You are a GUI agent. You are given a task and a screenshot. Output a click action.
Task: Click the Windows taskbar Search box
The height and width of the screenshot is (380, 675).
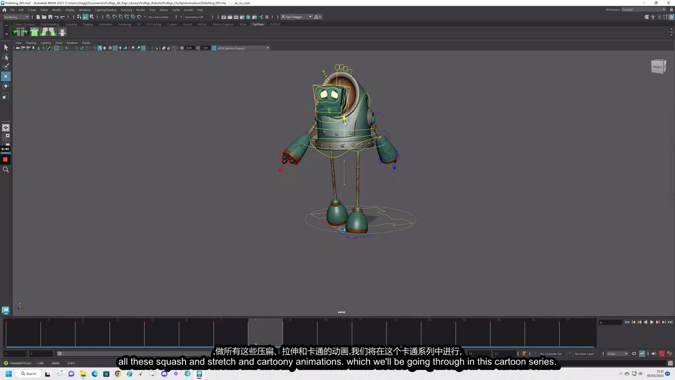[x=29, y=374]
